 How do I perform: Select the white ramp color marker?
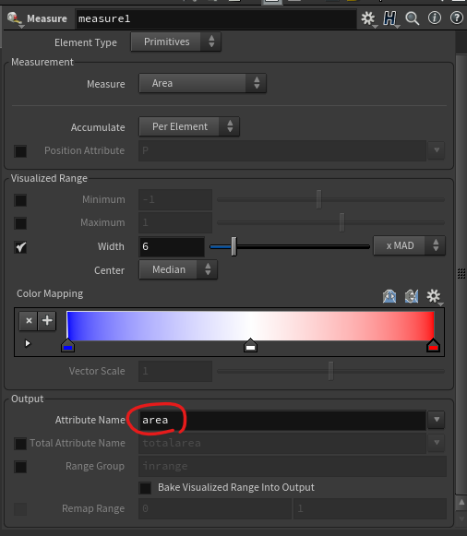[250, 346]
